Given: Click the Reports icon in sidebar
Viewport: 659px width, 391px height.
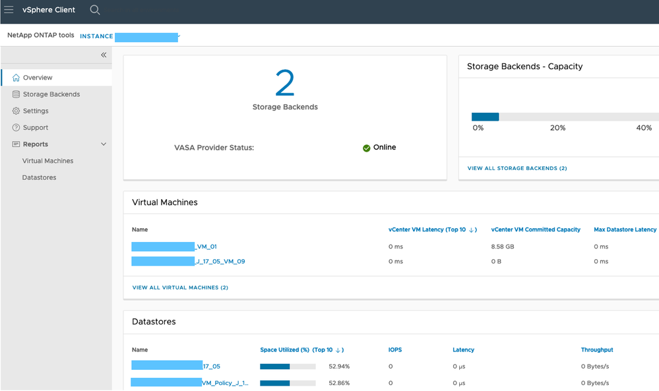Looking at the screenshot, I should pyautogui.click(x=16, y=144).
